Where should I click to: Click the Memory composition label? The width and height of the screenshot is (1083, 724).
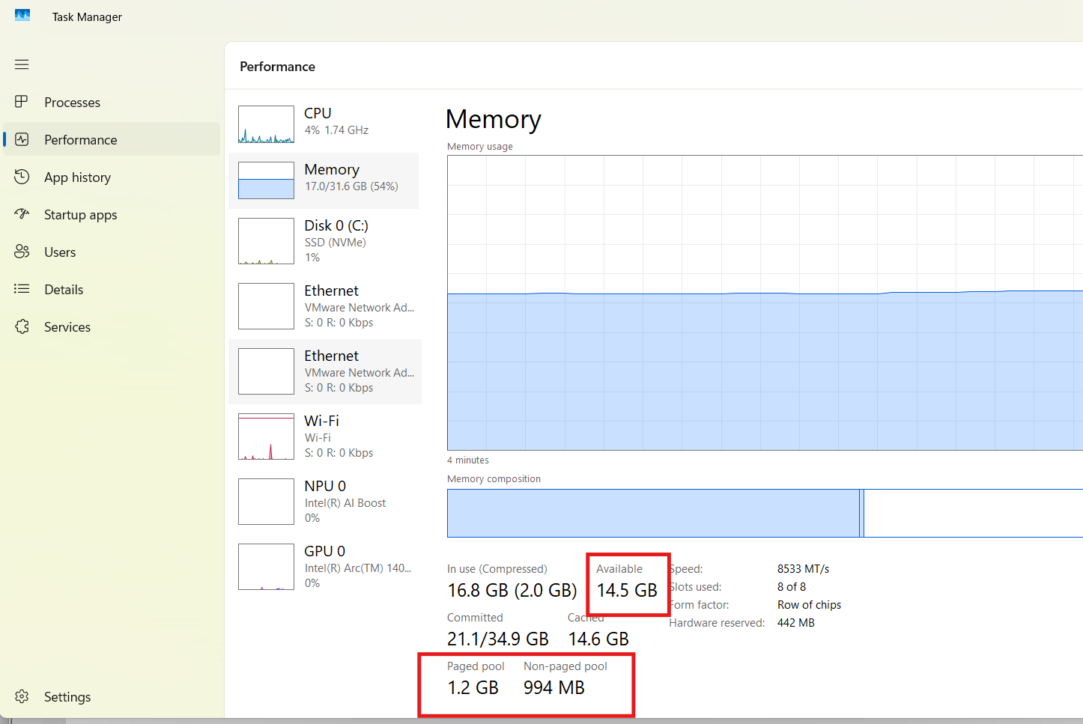tap(494, 479)
